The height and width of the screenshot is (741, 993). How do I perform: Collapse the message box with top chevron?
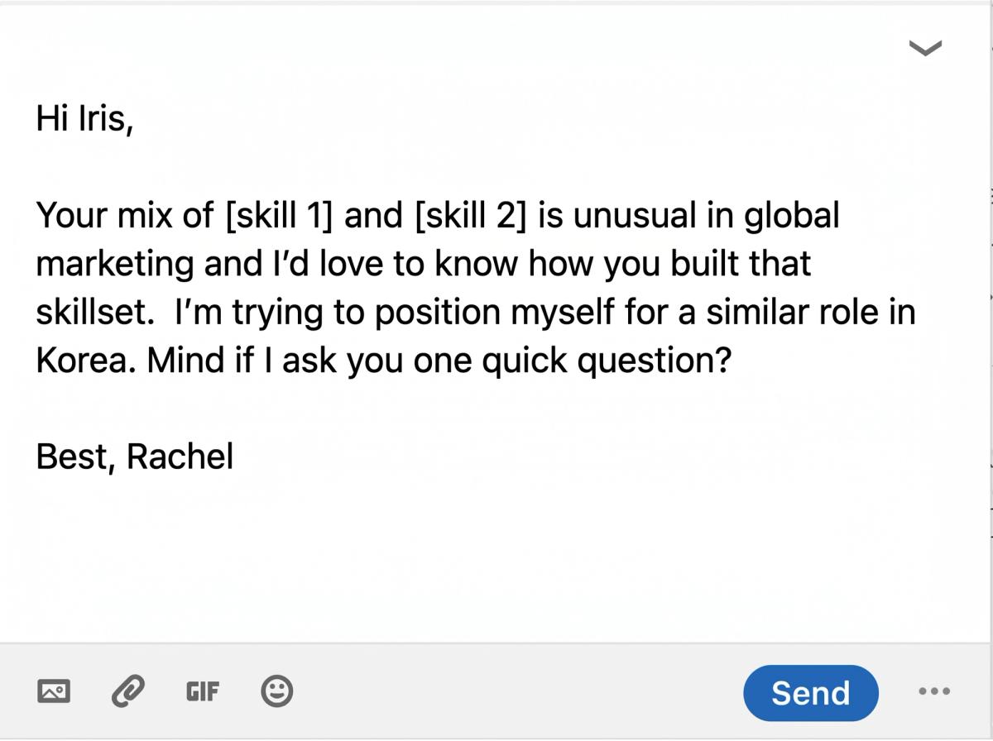[926, 49]
